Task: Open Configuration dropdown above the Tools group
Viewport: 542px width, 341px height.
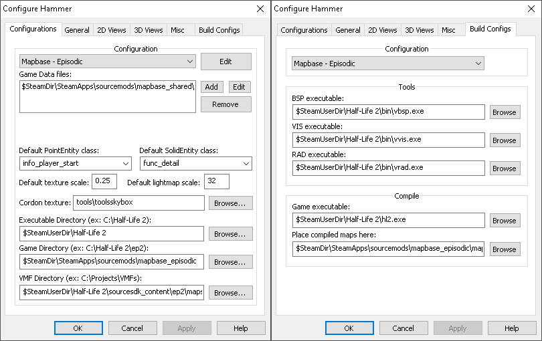Action: pos(388,64)
